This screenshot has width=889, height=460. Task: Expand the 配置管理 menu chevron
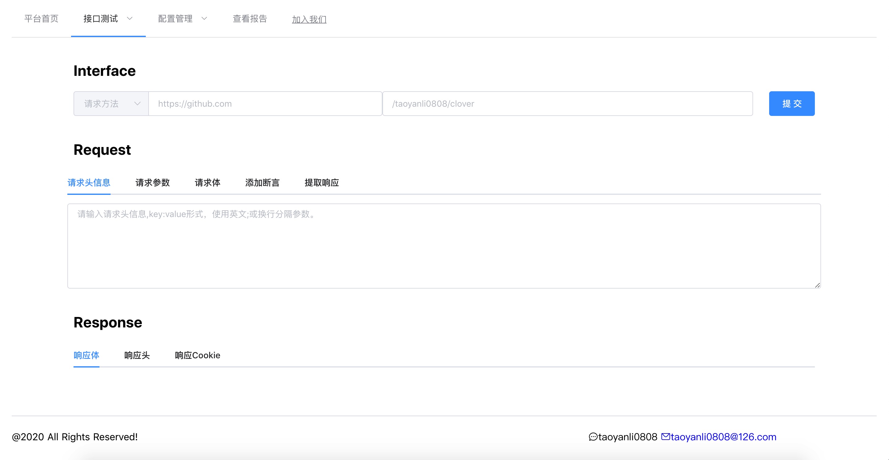[x=204, y=18]
